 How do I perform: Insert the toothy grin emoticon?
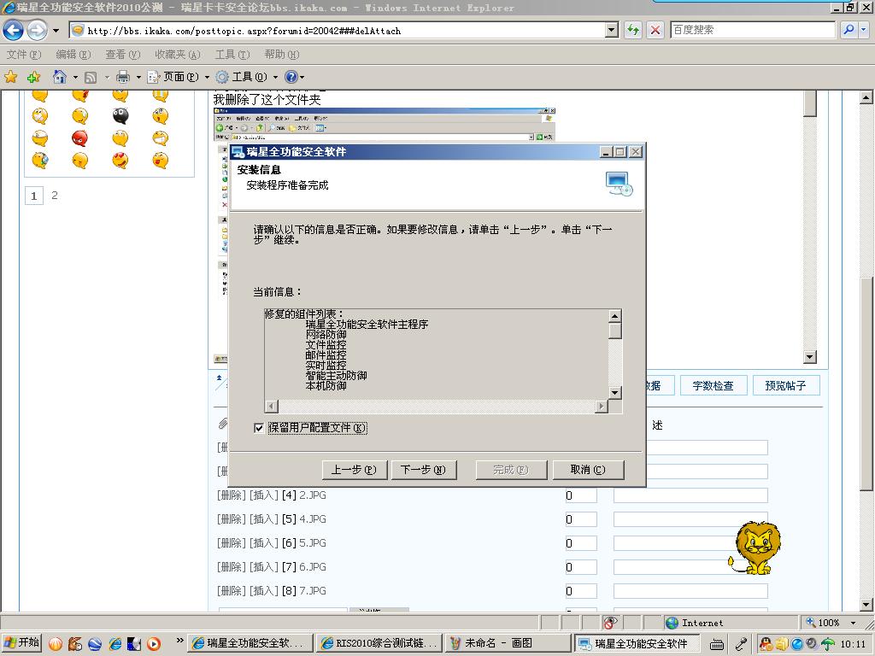pos(160,138)
